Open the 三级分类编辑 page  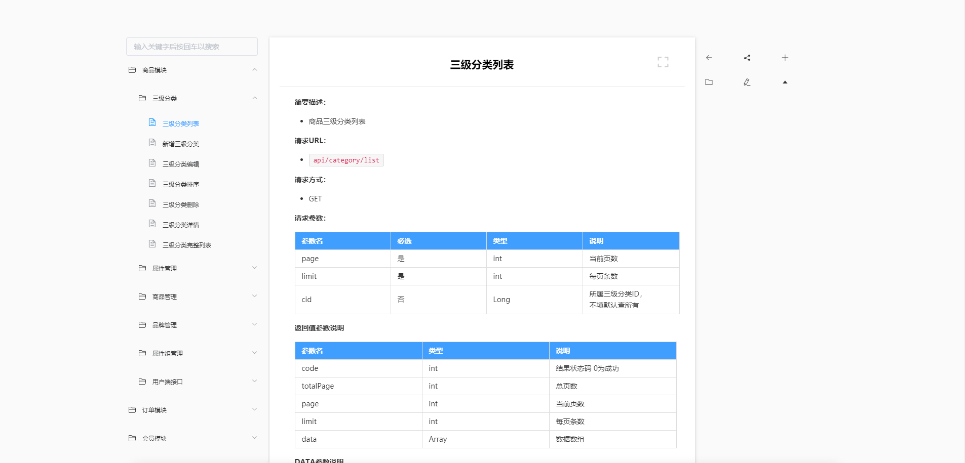tap(181, 164)
